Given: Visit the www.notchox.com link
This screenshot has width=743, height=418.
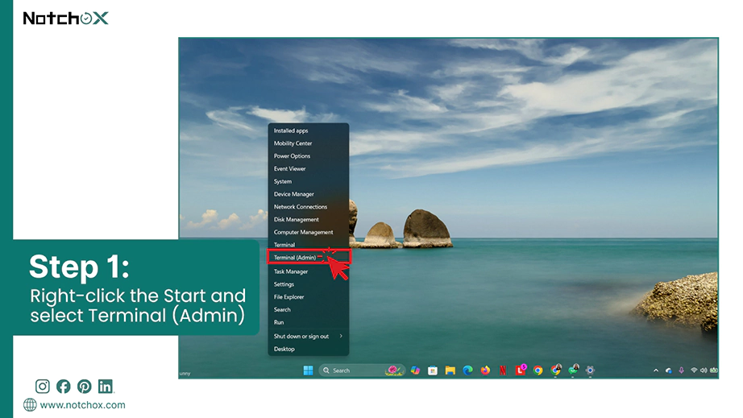Looking at the screenshot, I should coord(82,405).
